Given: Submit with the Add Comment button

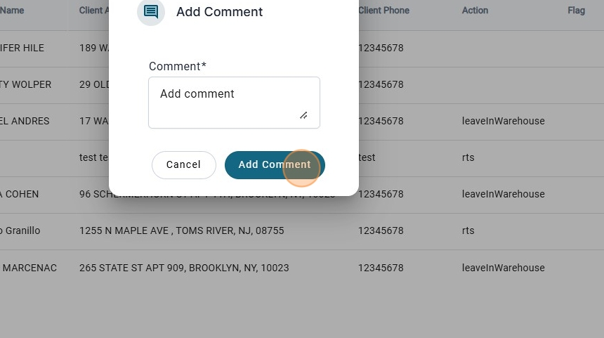Looking at the screenshot, I should (x=275, y=165).
